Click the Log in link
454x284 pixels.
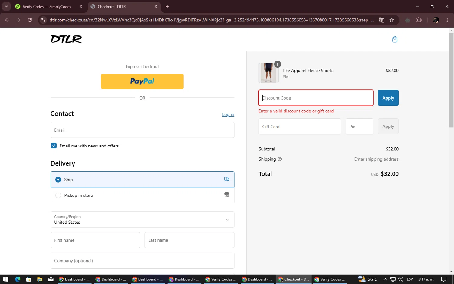(x=228, y=114)
